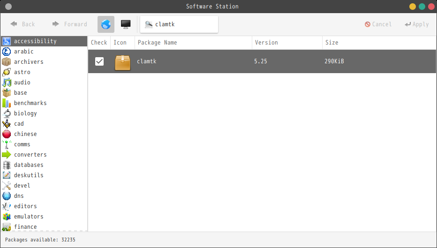Image resolution: width=437 pixels, height=248 pixels.
Task: Uncheck the clamtk package checkbox
Action: point(99,61)
